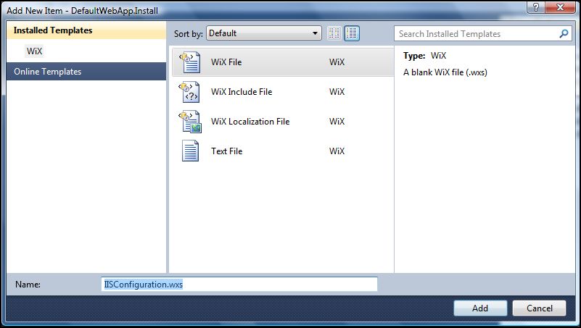Select the Text File template icon
581x328 pixels.
click(x=191, y=151)
